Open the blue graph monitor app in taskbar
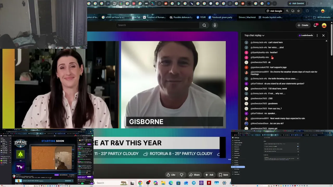The width and height of the screenshot is (333, 187). pos(216,183)
